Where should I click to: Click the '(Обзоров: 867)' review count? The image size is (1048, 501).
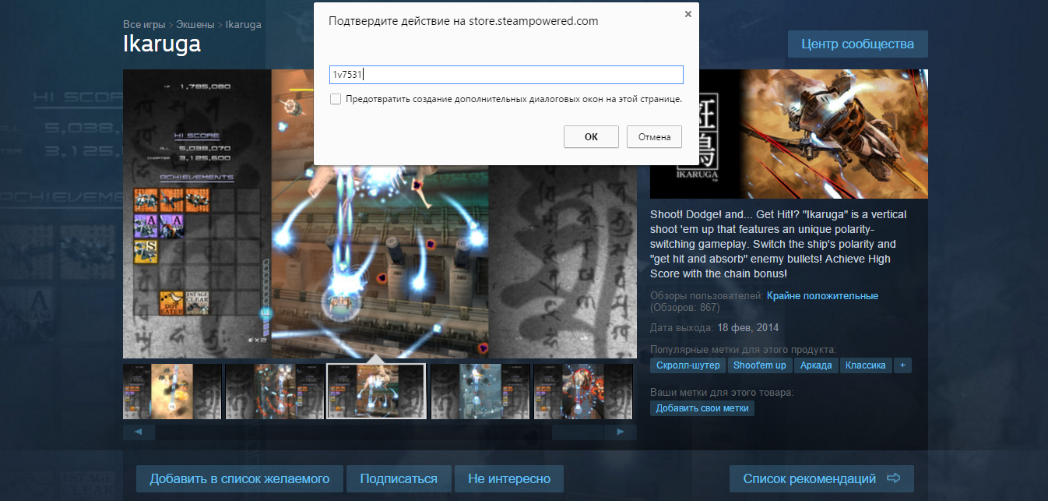tap(685, 308)
